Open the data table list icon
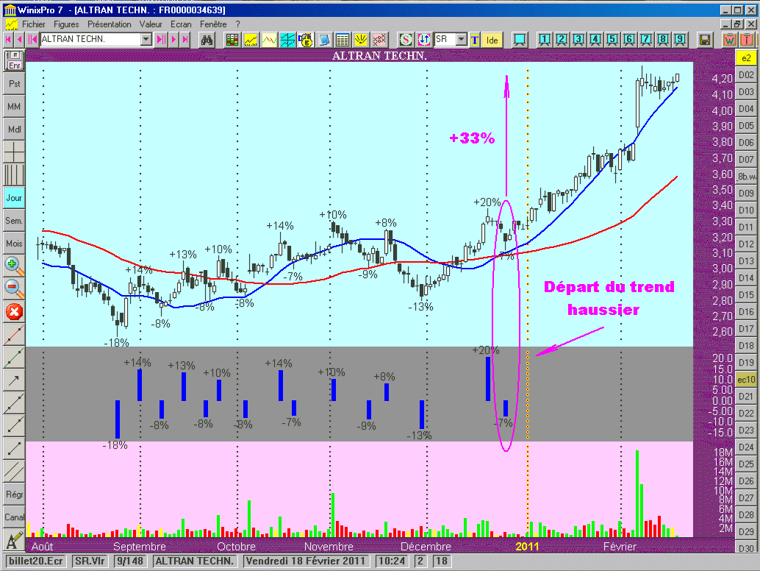Image resolution: width=760 pixels, height=571 pixels. (343, 40)
